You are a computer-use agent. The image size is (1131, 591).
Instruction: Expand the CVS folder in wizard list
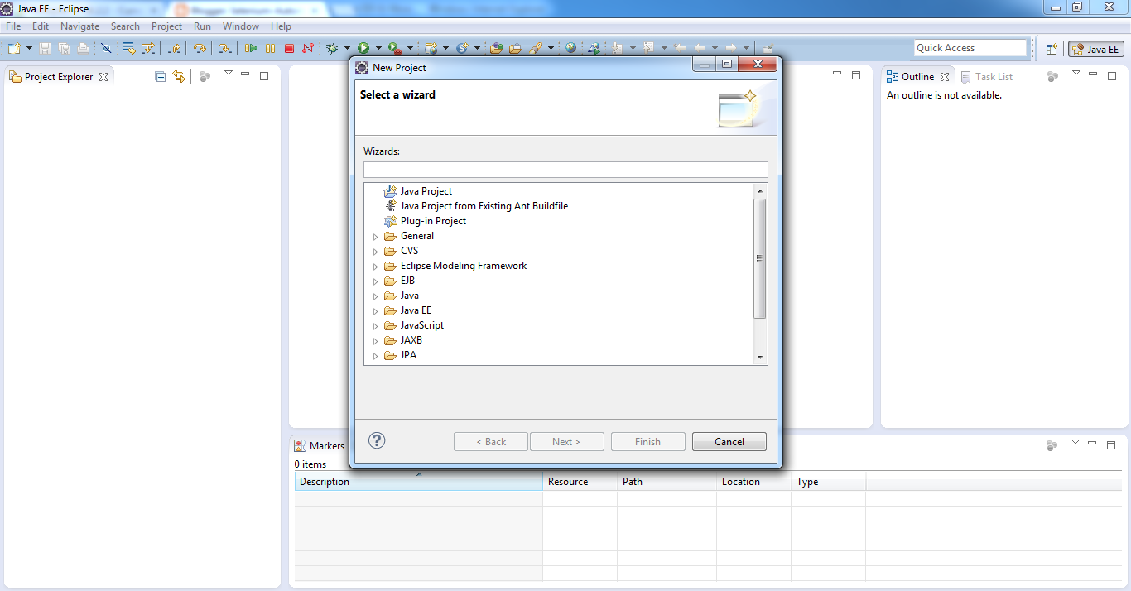pos(375,252)
